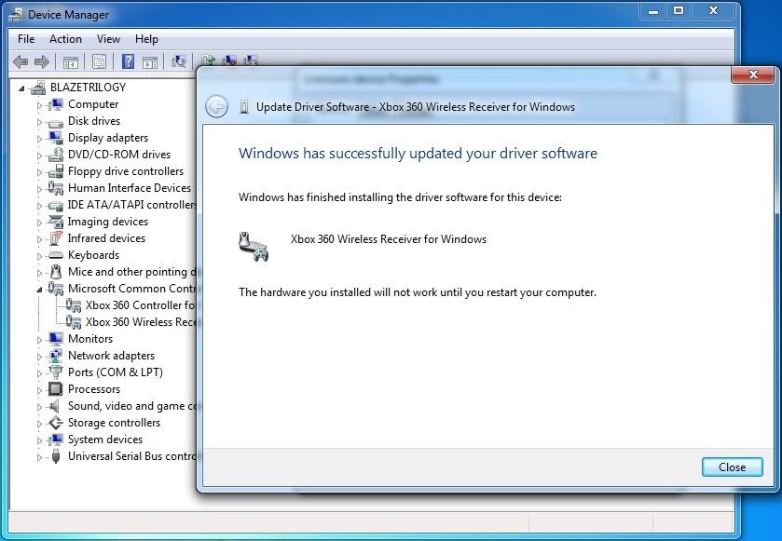Expand the Network adapters category
The width and height of the screenshot is (782, 541).
click(39, 357)
